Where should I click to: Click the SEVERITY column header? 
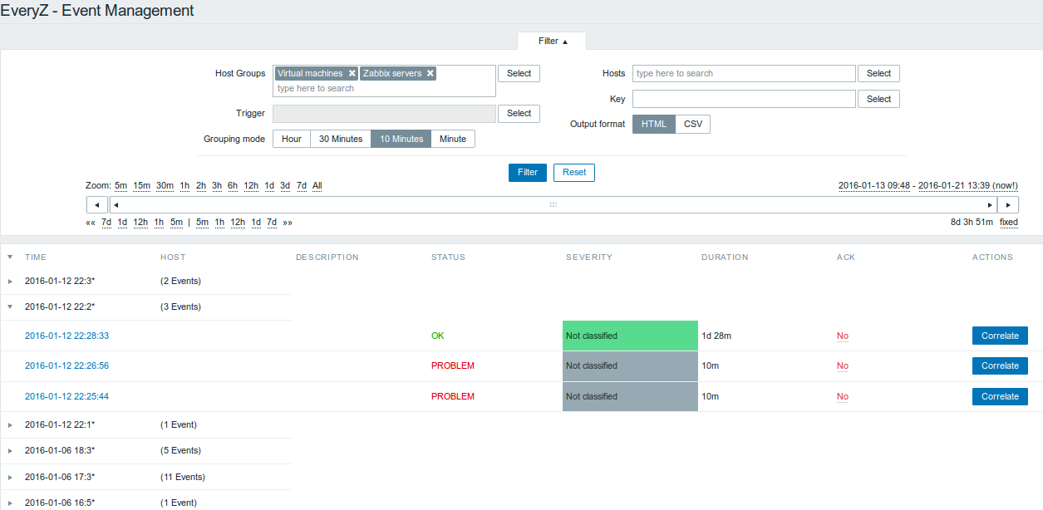point(589,257)
